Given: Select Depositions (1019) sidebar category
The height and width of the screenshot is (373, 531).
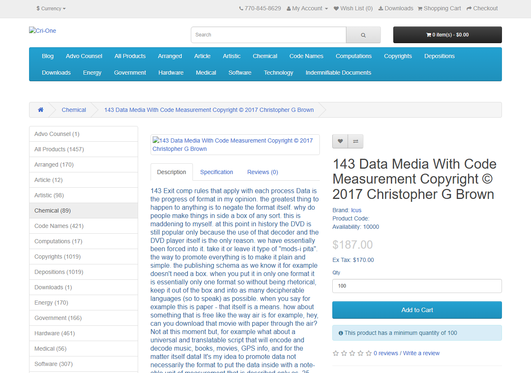Looking at the screenshot, I should (x=83, y=272).
